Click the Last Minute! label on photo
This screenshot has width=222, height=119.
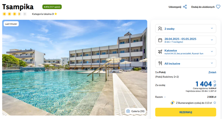[x=11, y=24]
